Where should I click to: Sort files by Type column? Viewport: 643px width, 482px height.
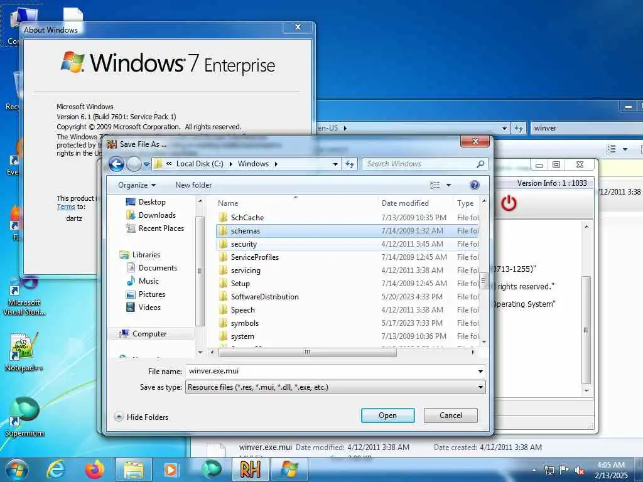point(466,203)
